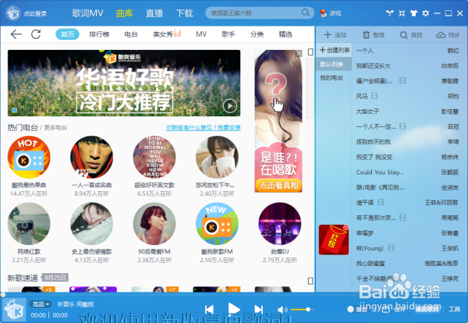Go back with the left arrow
Image resolution: width=468 pixels, height=323 pixels.
tap(16, 34)
